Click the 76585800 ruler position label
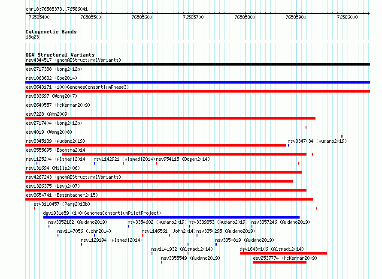This screenshot has width=382, height=279. click(x=245, y=17)
